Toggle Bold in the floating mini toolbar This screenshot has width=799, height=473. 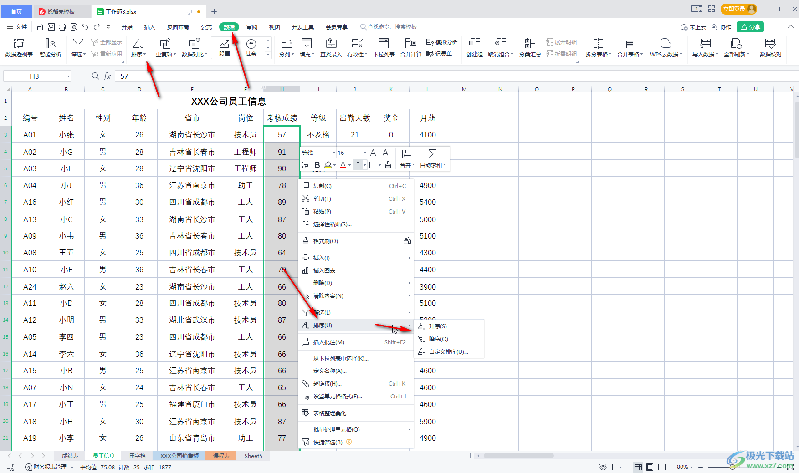click(317, 165)
